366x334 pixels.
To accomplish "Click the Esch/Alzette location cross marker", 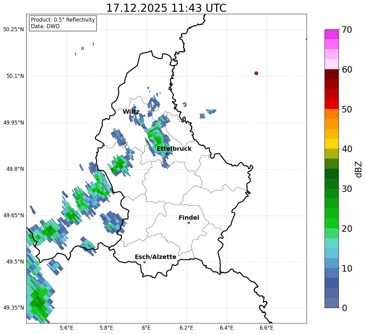I will click(x=144, y=262).
